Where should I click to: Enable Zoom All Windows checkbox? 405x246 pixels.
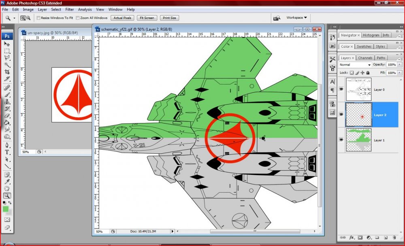(x=77, y=18)
